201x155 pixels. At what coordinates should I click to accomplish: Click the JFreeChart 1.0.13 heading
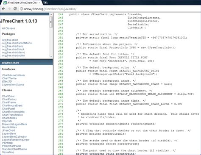tap(19, 21)
